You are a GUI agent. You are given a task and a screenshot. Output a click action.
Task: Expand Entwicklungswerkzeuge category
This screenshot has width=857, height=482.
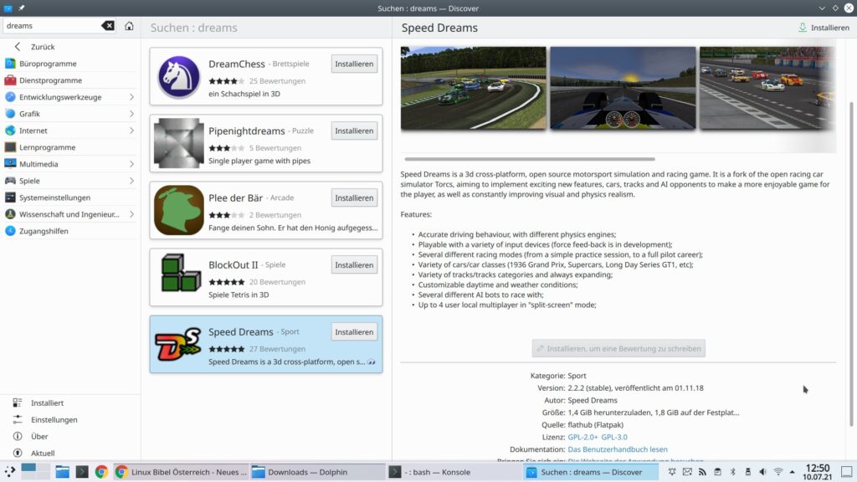pos(131,97)
